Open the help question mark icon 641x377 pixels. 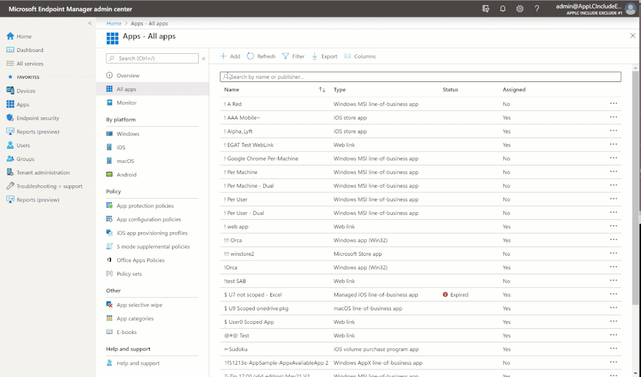pyautogui.click(x=537, y=8)
